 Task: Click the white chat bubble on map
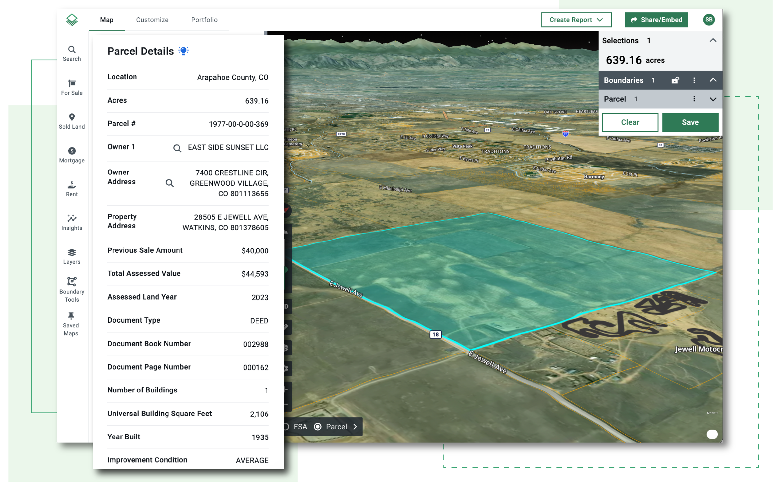712,435
